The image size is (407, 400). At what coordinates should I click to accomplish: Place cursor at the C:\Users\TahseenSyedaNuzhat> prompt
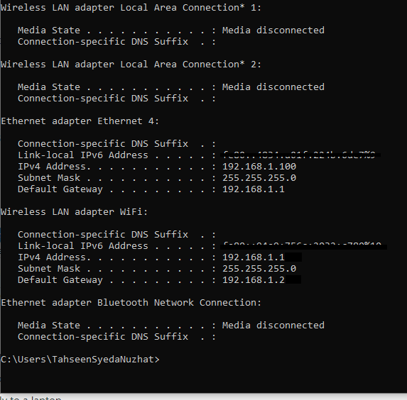tap(80, 360)
